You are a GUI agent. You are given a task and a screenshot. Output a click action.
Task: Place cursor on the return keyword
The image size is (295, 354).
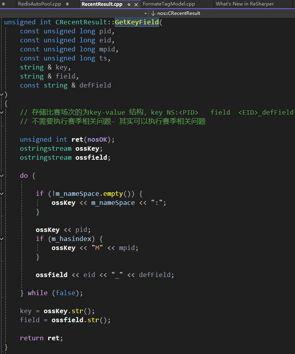[x=32, y=338]
